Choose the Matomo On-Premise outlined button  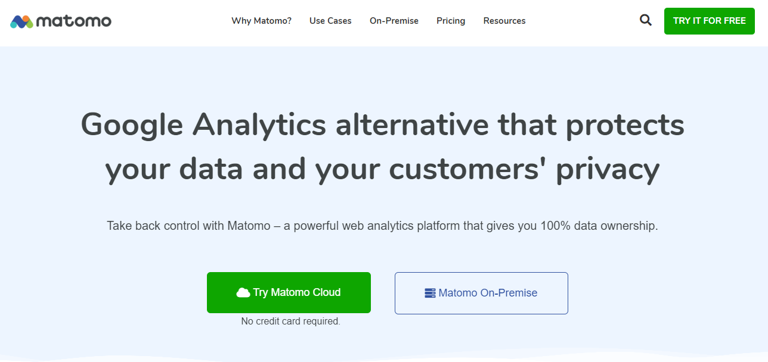(481, 293)
